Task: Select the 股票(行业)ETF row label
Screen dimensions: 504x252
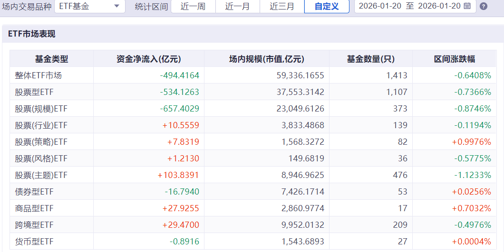Action: 41,125
